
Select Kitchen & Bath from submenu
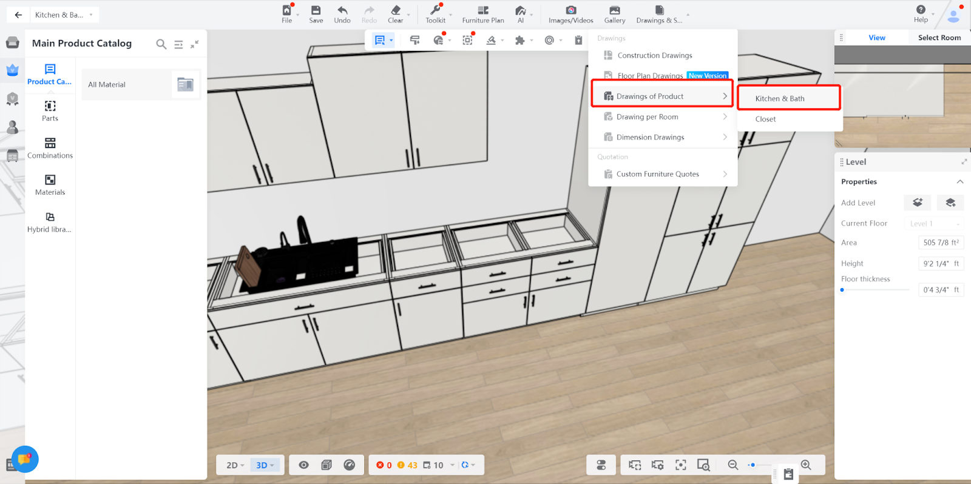780,98
